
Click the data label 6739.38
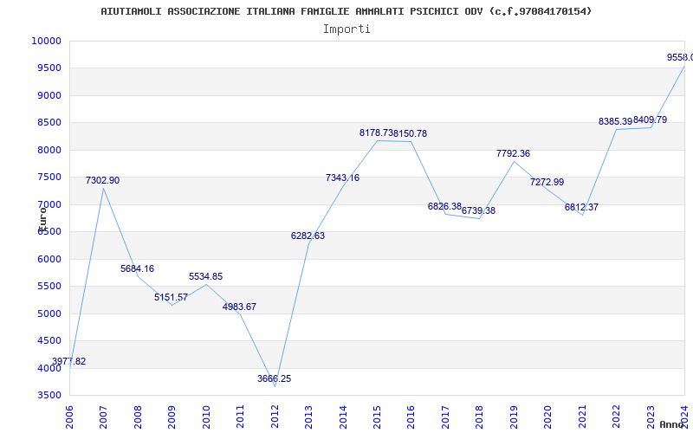[479, 210]
